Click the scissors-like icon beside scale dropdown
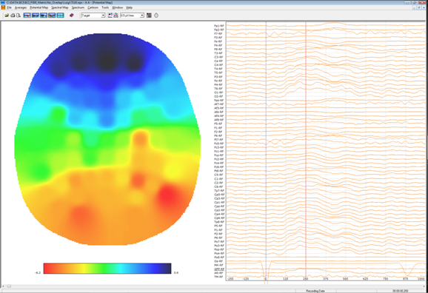428x293 pixels. [x=116, y=16]
